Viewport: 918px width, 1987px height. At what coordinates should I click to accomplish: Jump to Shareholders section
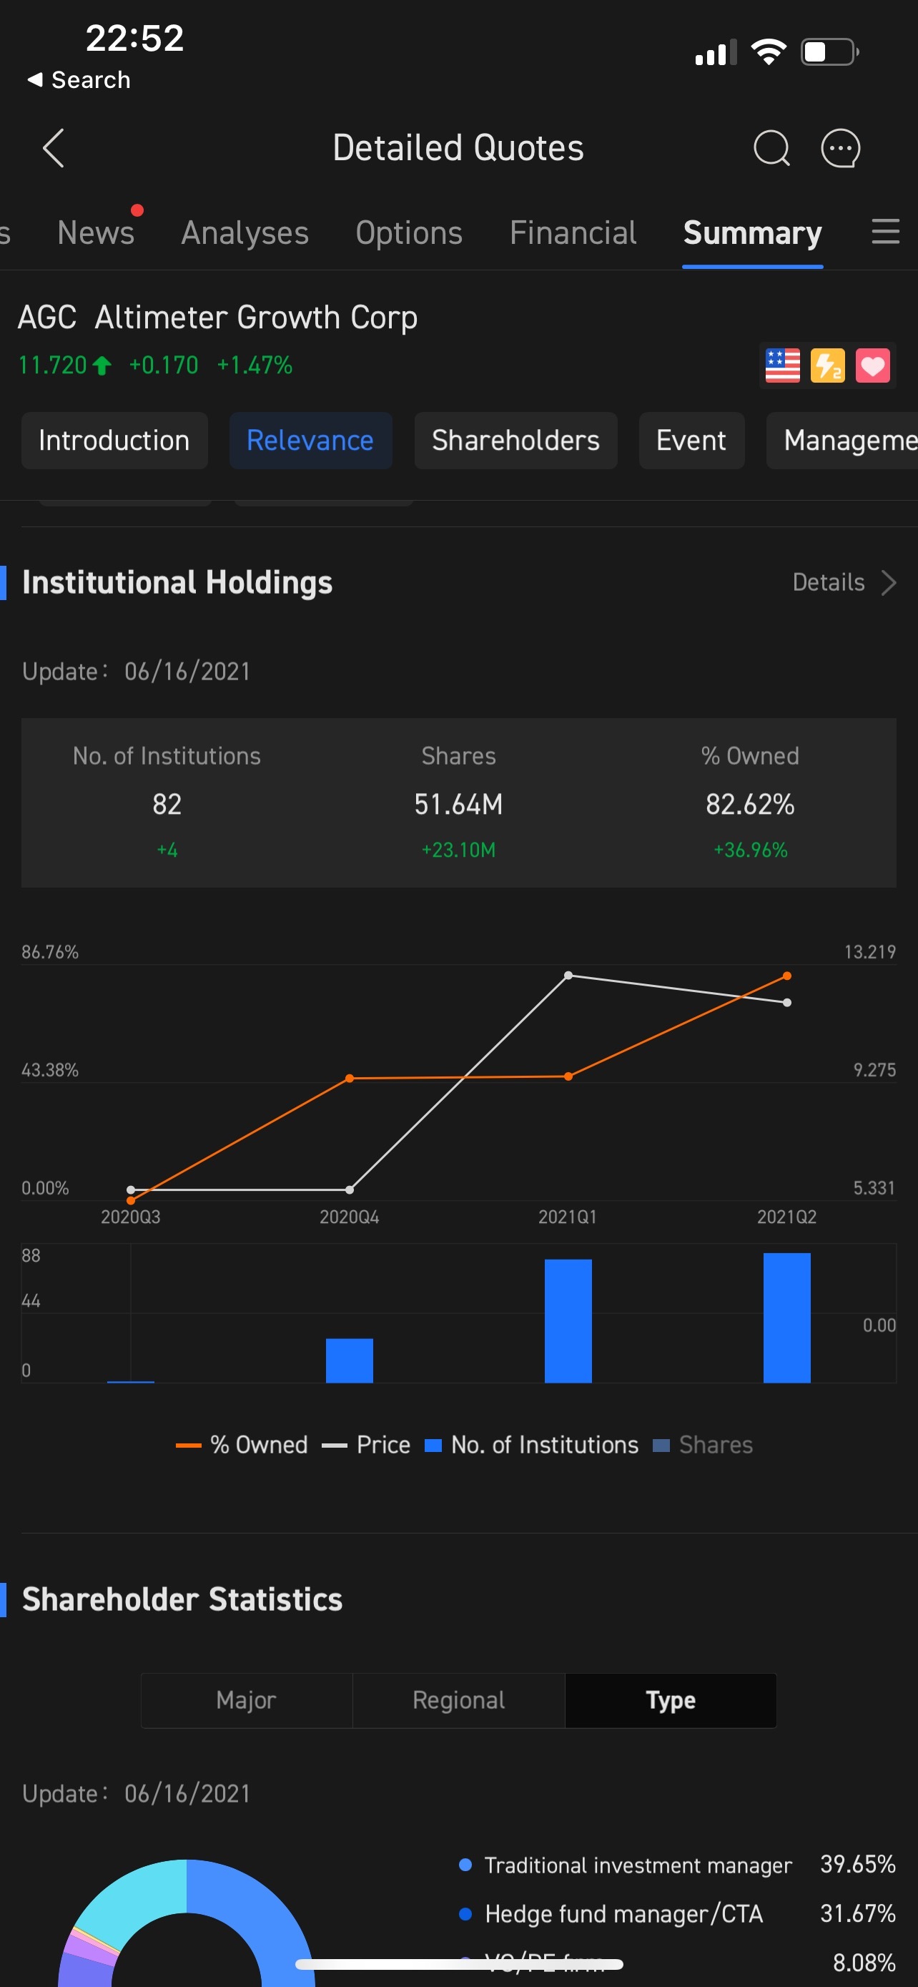tap(515, 441)
